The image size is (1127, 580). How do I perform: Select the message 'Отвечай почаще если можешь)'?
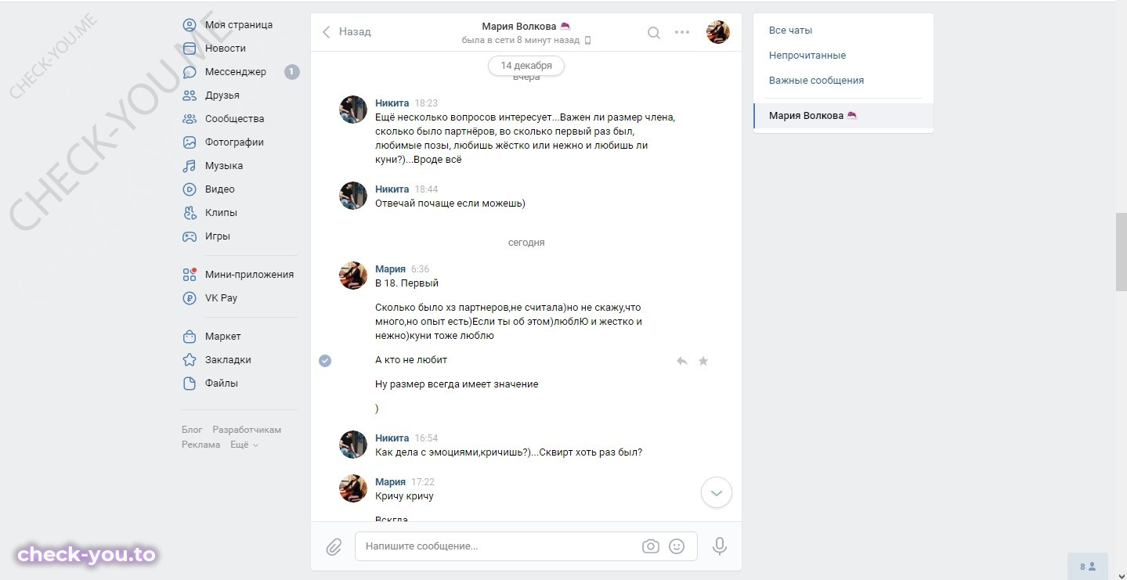pyautogui.click(x=450, y=204)
